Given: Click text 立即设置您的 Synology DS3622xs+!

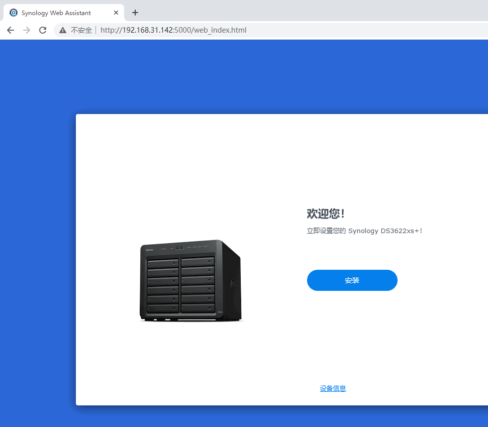Looking at the screenshot, I should 364,231.
